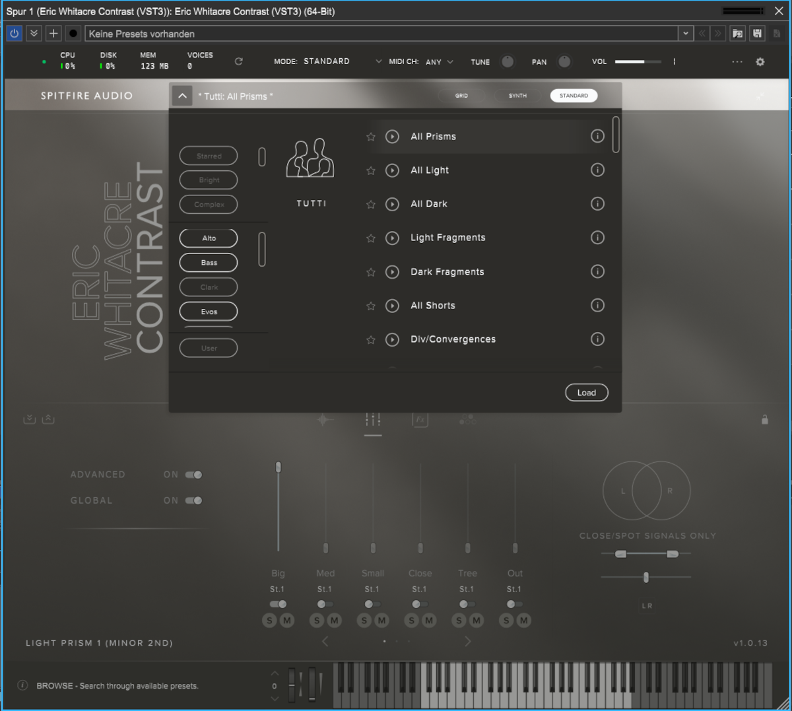
Task: Star the All Shorts preset
Action: coord(371,306)
